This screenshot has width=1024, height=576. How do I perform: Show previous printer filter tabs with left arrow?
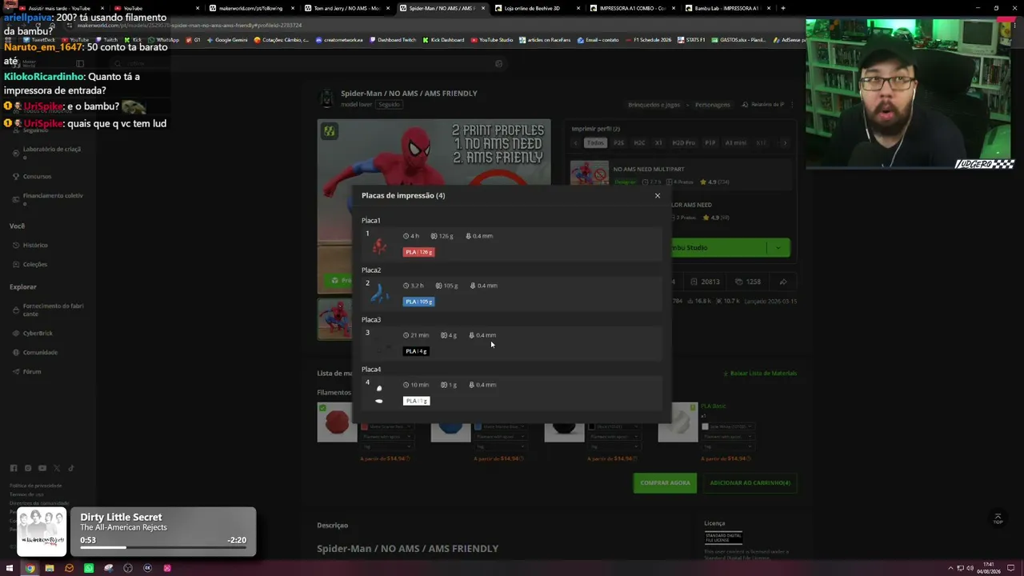pos(576,143)
